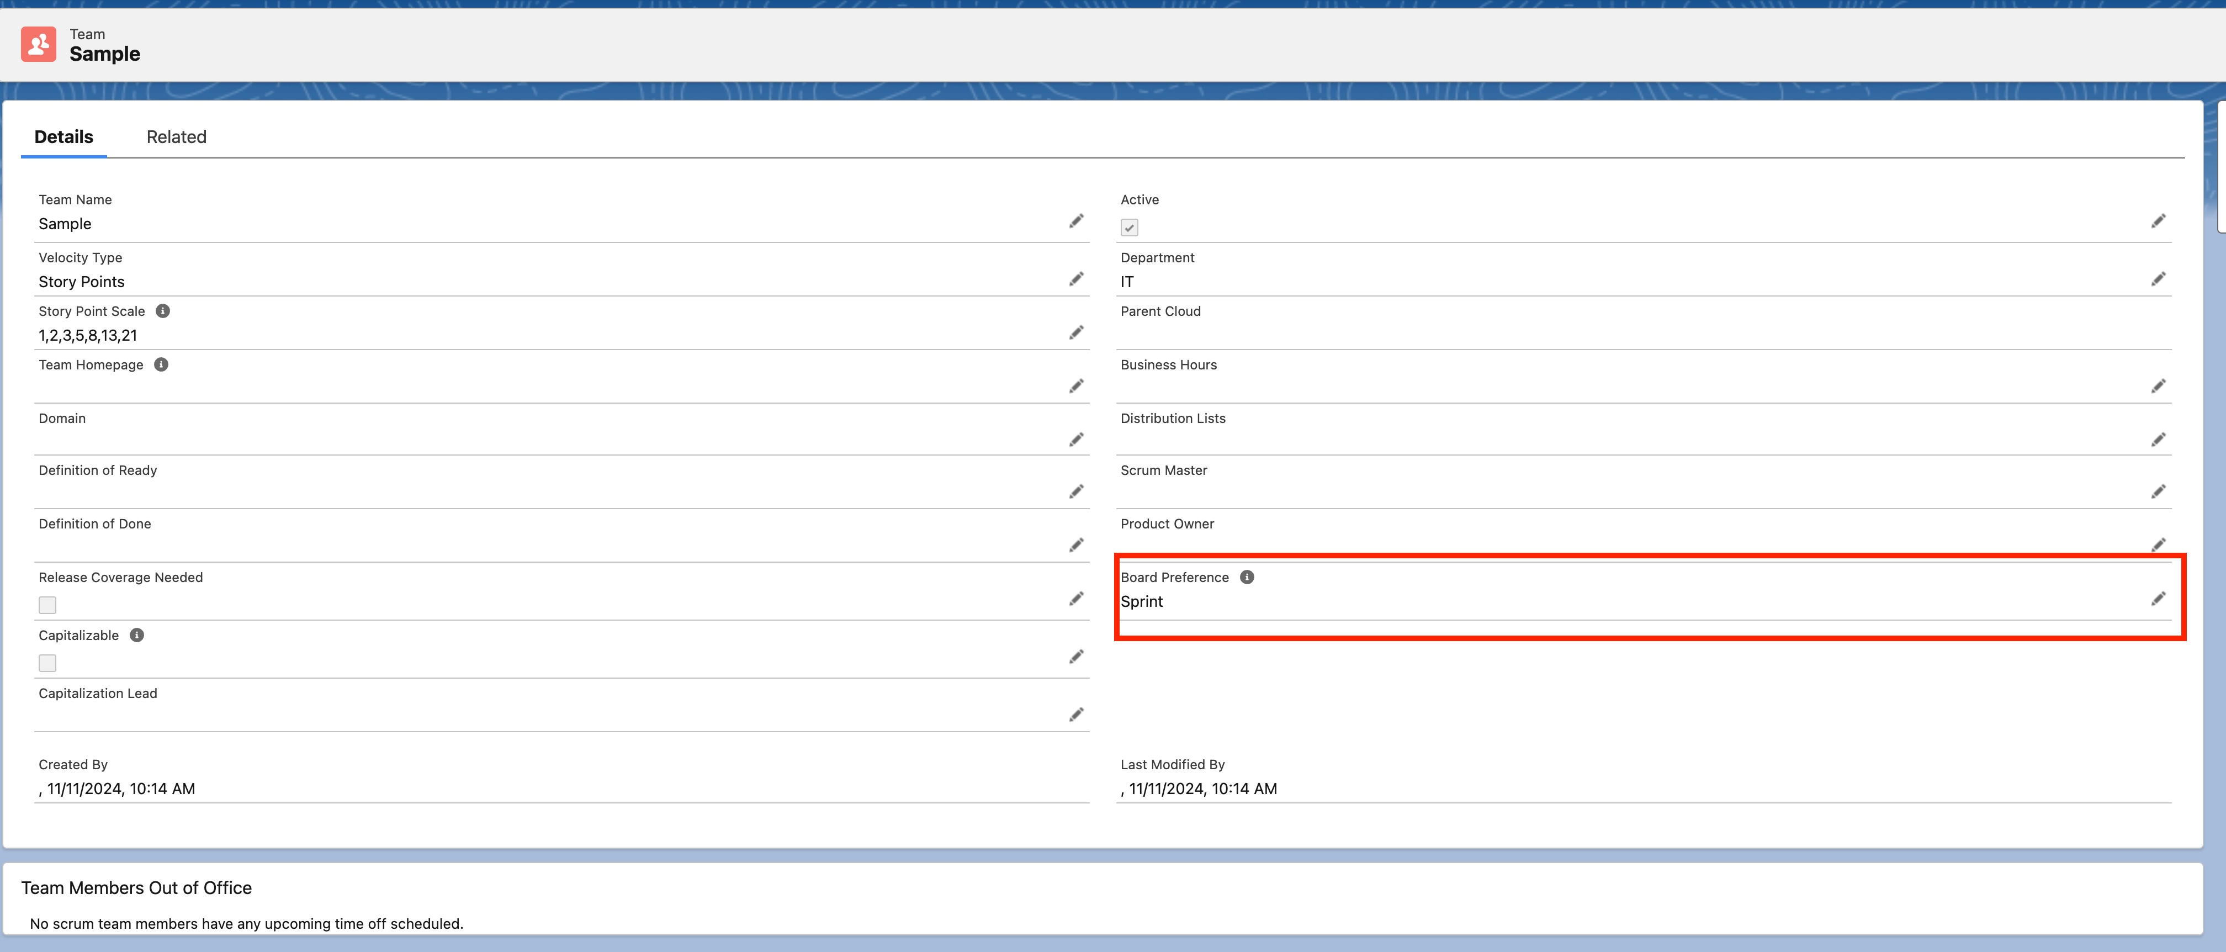
Task: Switch to the Related tab
Action: (x=176, y=136)
